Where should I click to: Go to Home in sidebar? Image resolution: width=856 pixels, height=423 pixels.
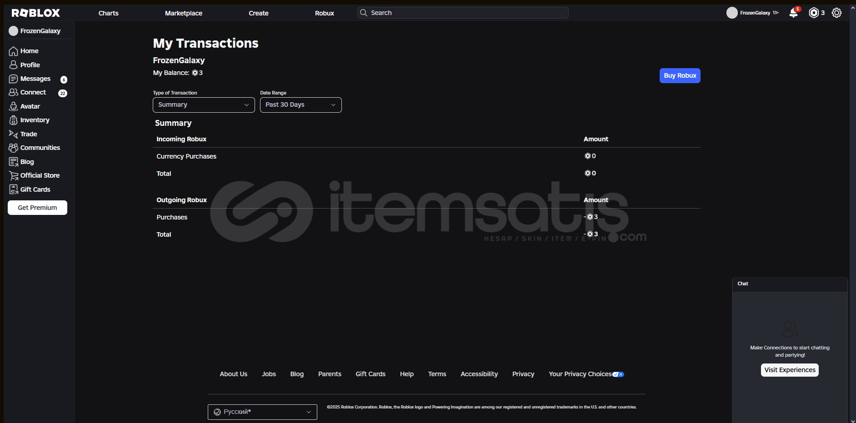(30, 51)
